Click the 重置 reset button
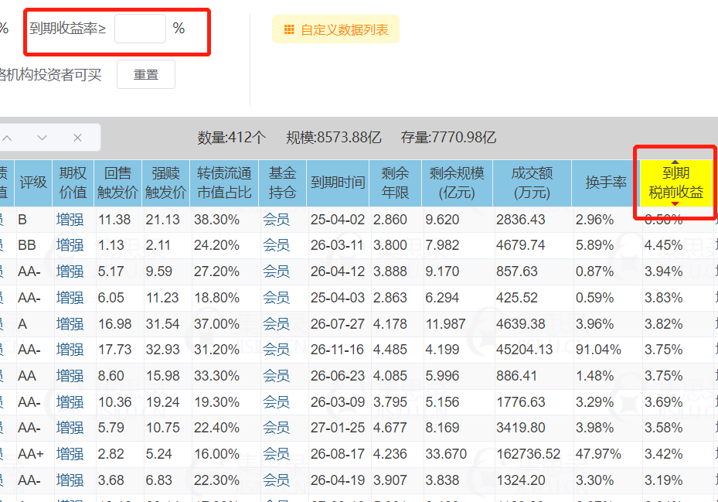718x502 pixels. coord(145,74)
